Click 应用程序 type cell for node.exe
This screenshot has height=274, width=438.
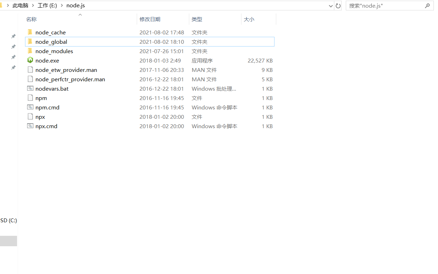pos(202,60)
